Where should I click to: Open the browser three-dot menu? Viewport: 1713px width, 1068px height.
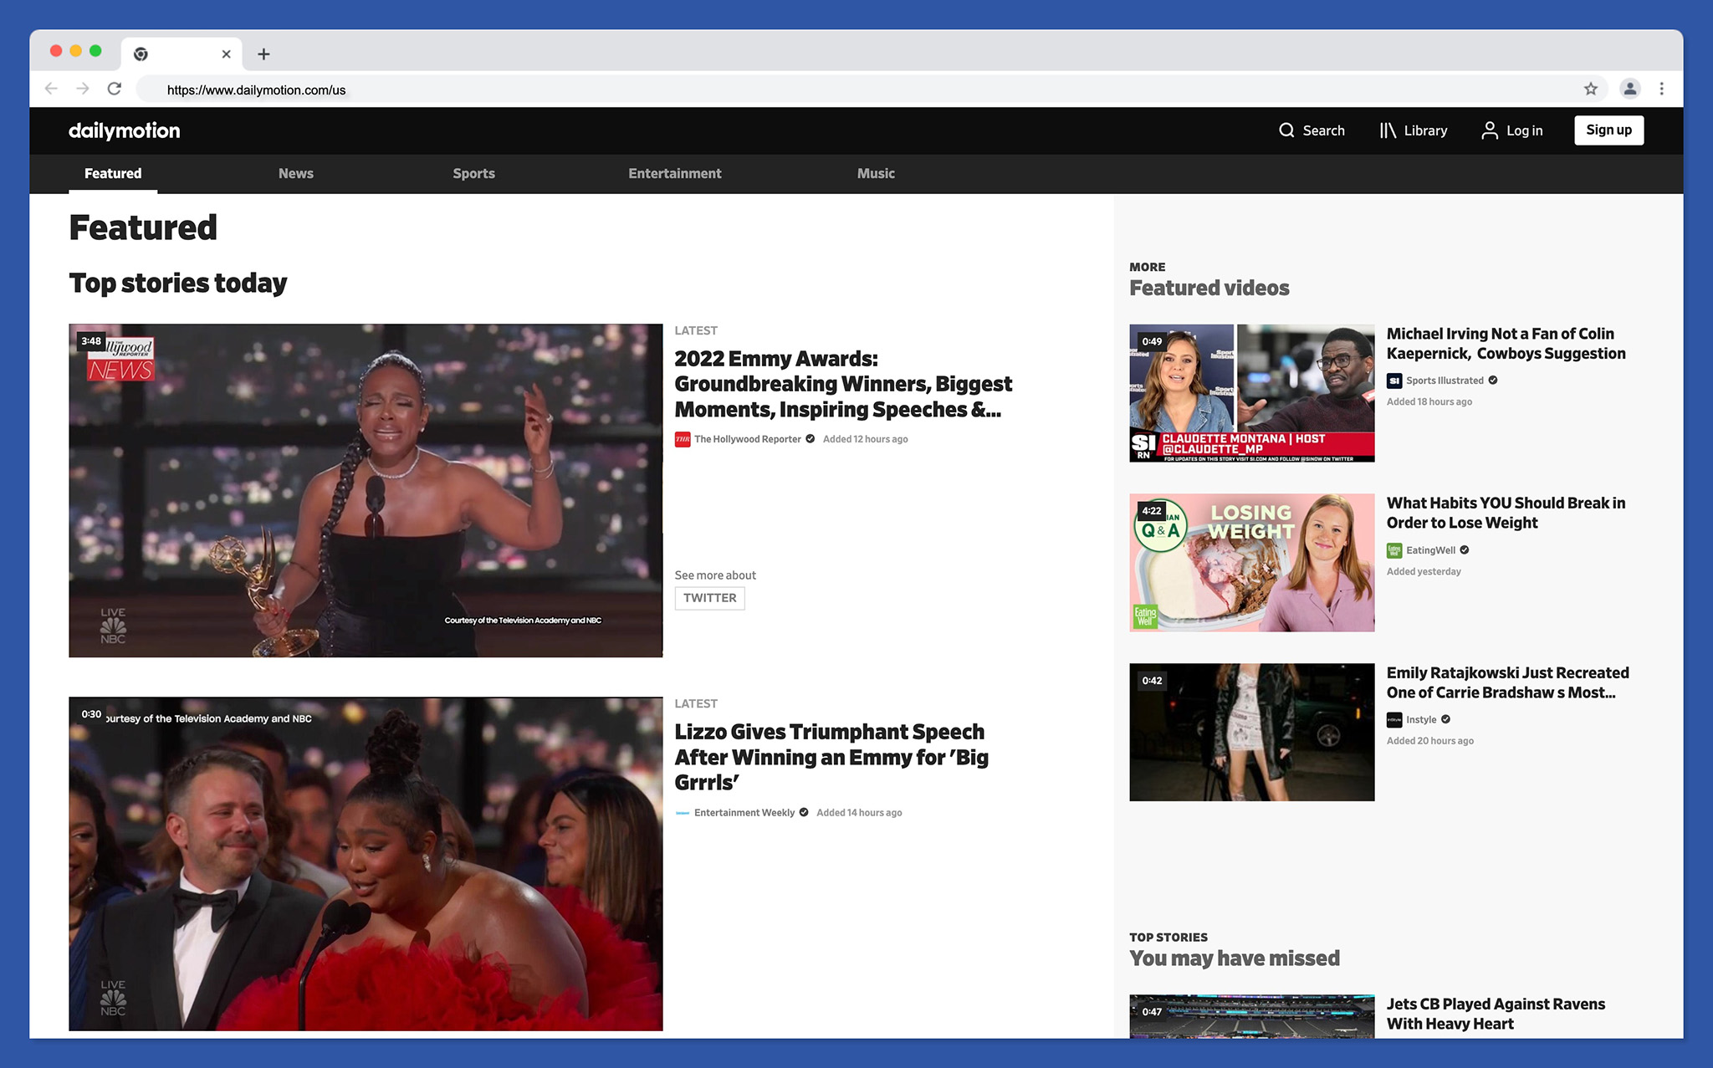(1663, 89)
